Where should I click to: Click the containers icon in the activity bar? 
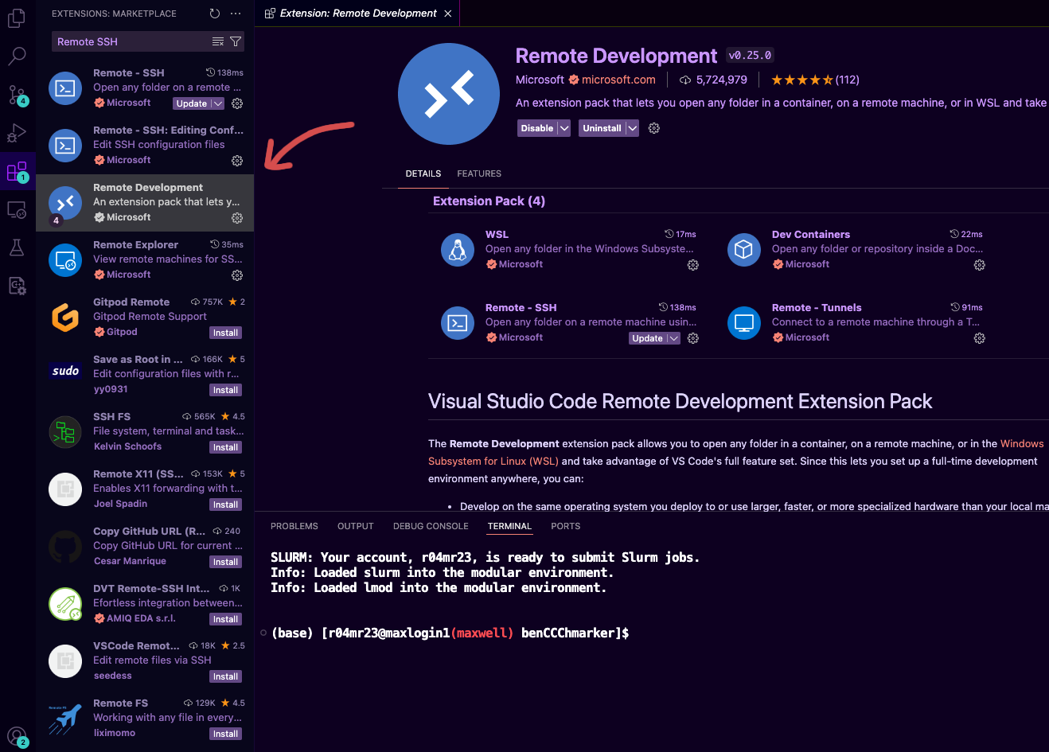[x=17, y=286]
